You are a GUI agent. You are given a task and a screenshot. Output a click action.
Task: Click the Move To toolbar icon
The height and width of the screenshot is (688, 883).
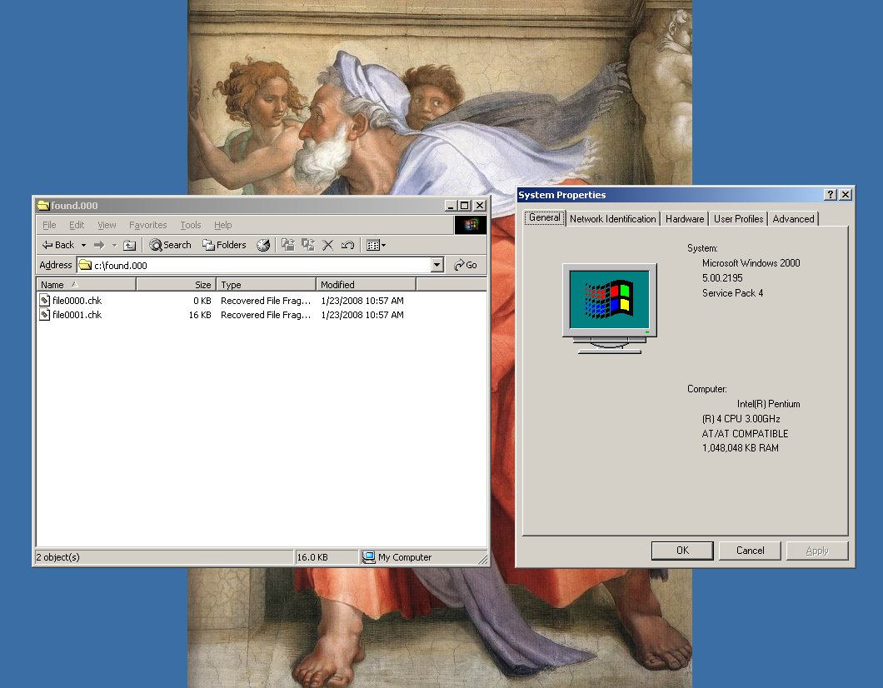click(288, 245)
